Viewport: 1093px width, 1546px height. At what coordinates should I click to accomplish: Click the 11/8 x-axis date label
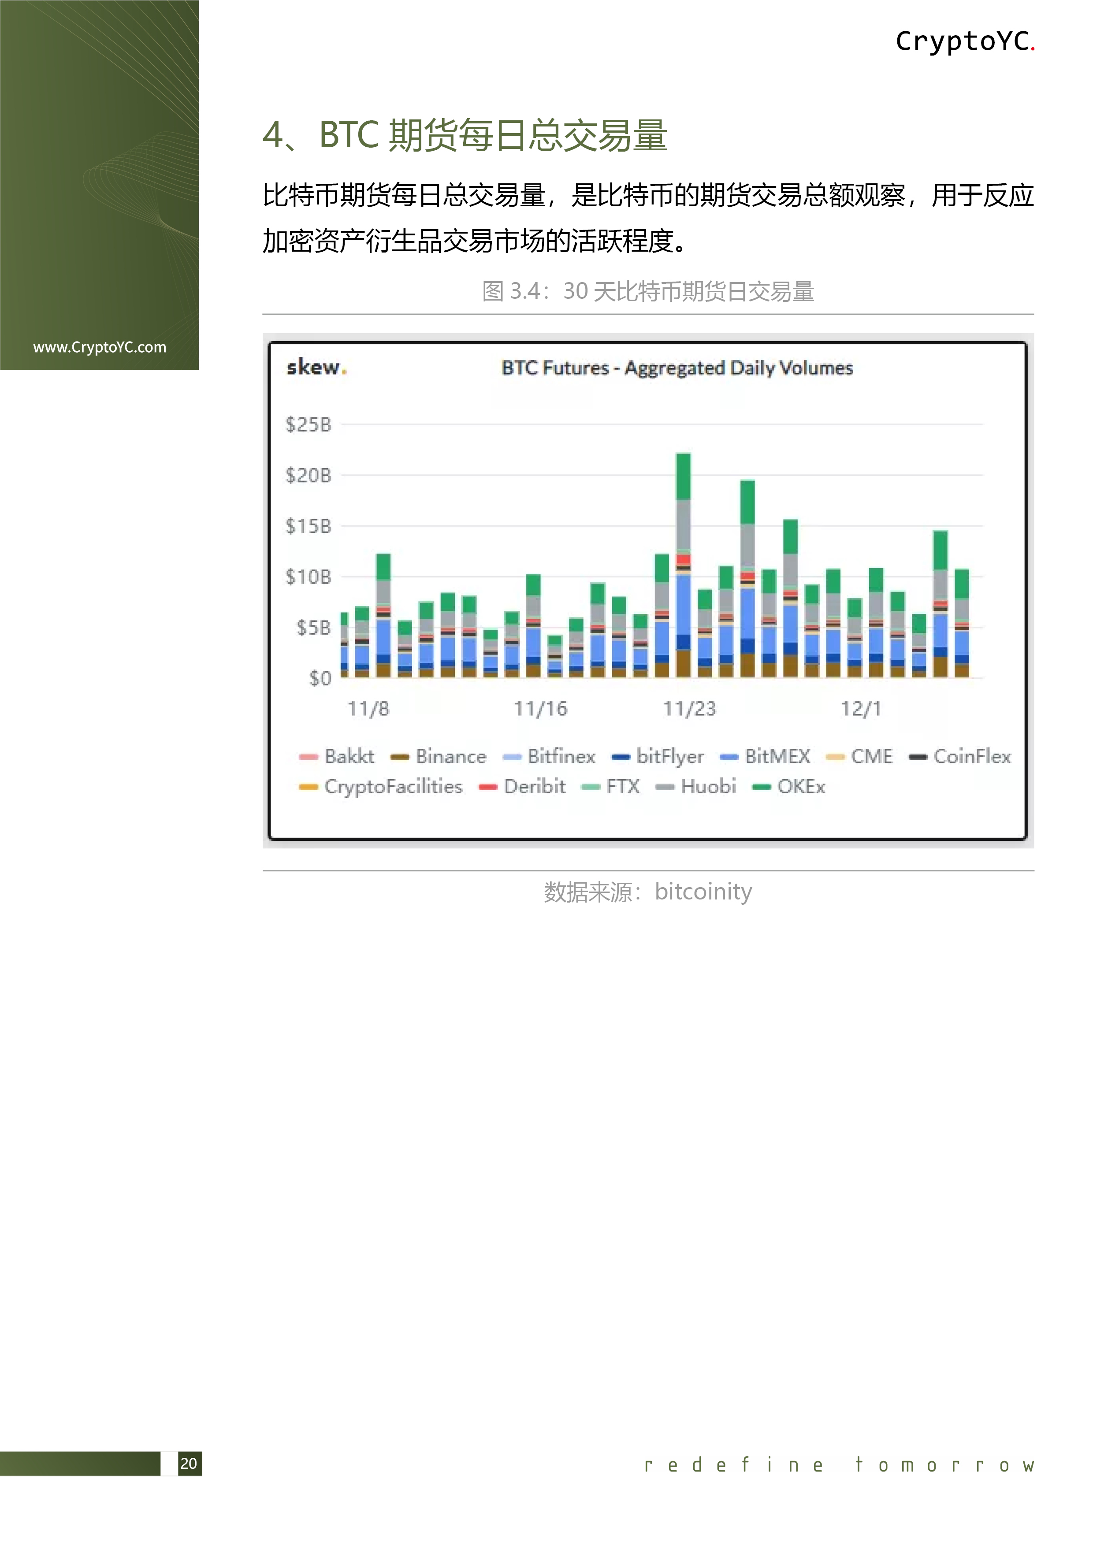pos(368,709)
